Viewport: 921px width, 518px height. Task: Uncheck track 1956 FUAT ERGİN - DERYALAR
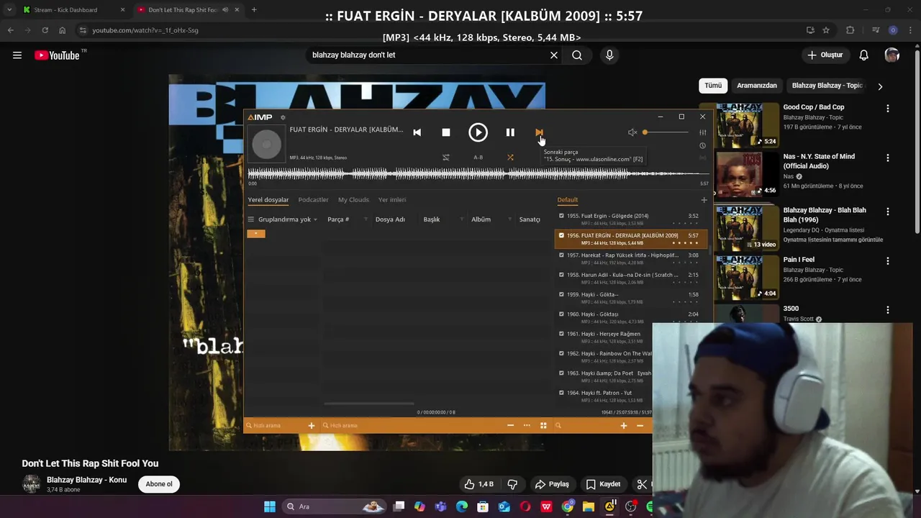(561, 235)
